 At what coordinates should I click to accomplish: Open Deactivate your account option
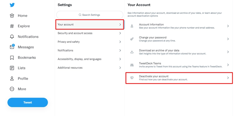tap(179, 78)
